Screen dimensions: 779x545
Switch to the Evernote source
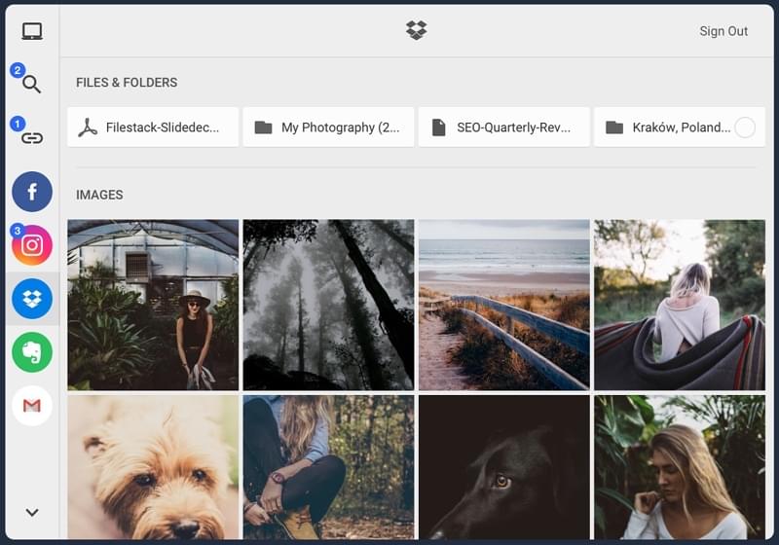point(31,352)
